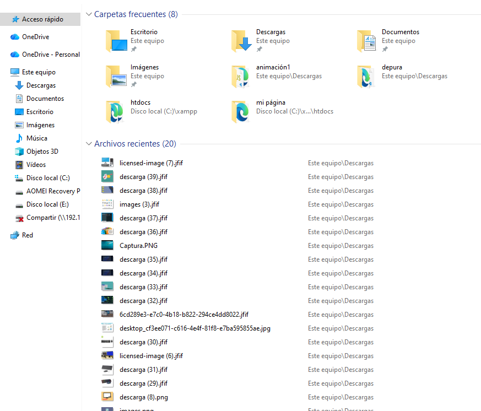This screenshot has width=481, height=411.
Task: Open the mi página folder icon
Action: 241,112
